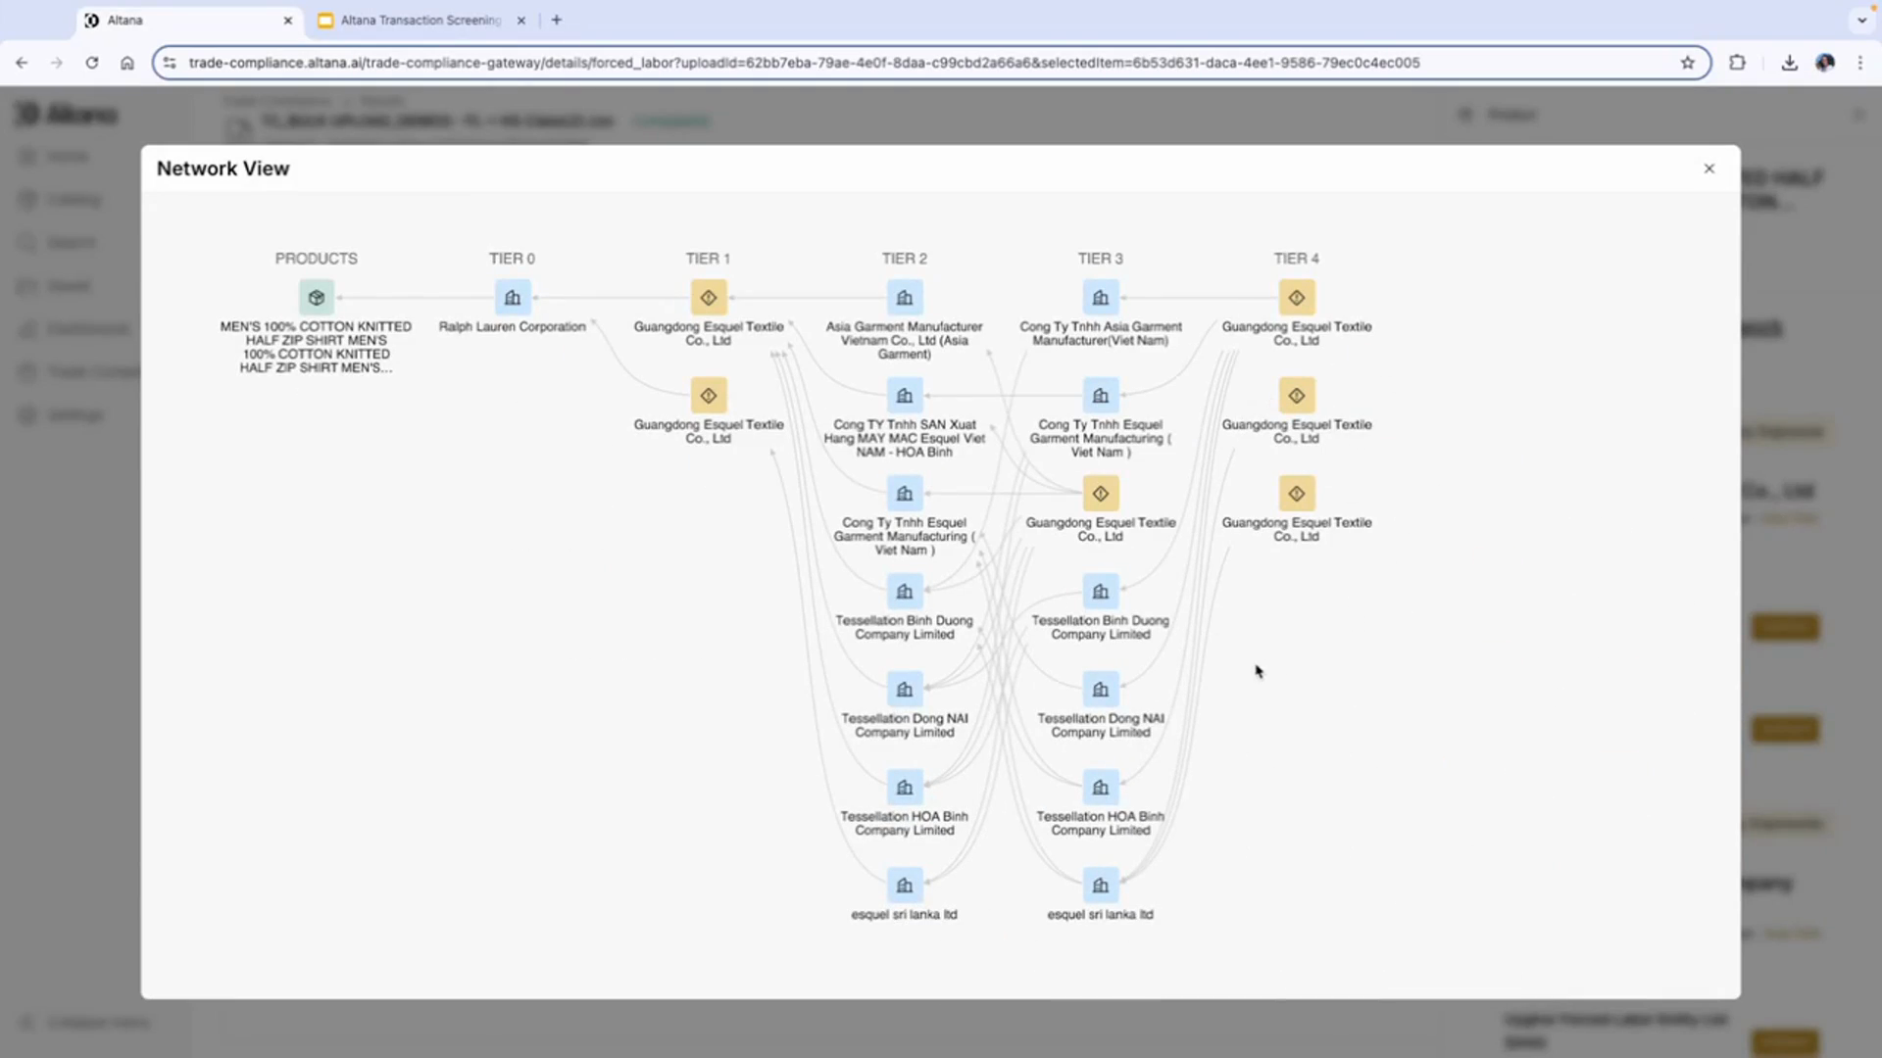
Task: Reload the page
Action: [92, 63]
